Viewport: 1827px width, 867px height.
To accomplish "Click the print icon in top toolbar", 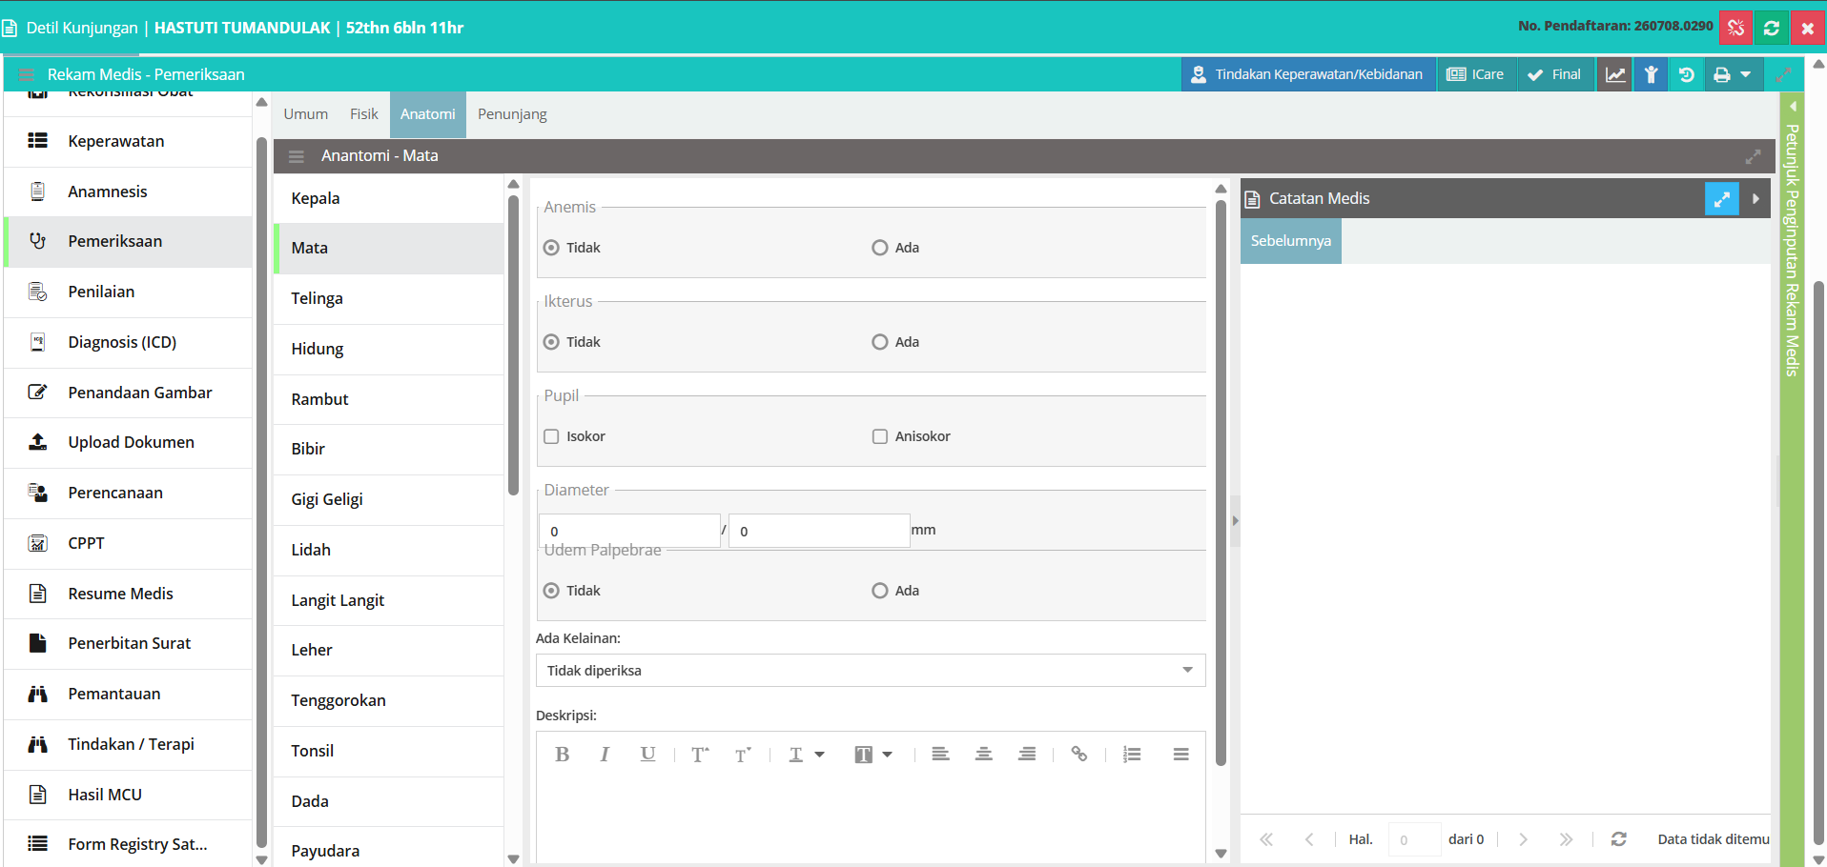I will click(x=1721, y=74).
